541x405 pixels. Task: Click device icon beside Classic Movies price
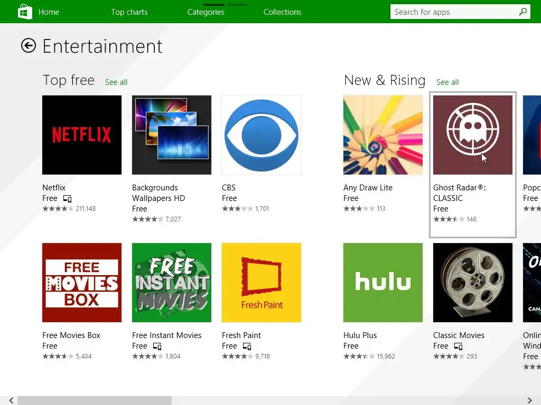click(x=458, y=346)
